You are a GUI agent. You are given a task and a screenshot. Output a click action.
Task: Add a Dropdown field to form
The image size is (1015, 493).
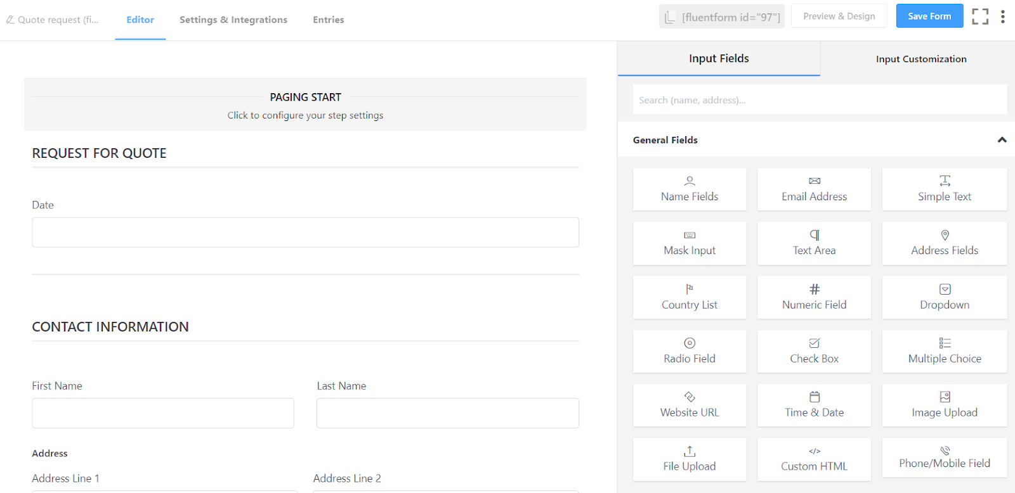(x=944, y=297)
